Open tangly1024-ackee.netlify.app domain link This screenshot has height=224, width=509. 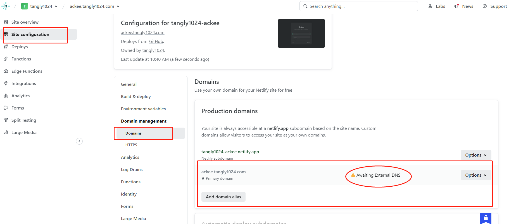[230, 152]
